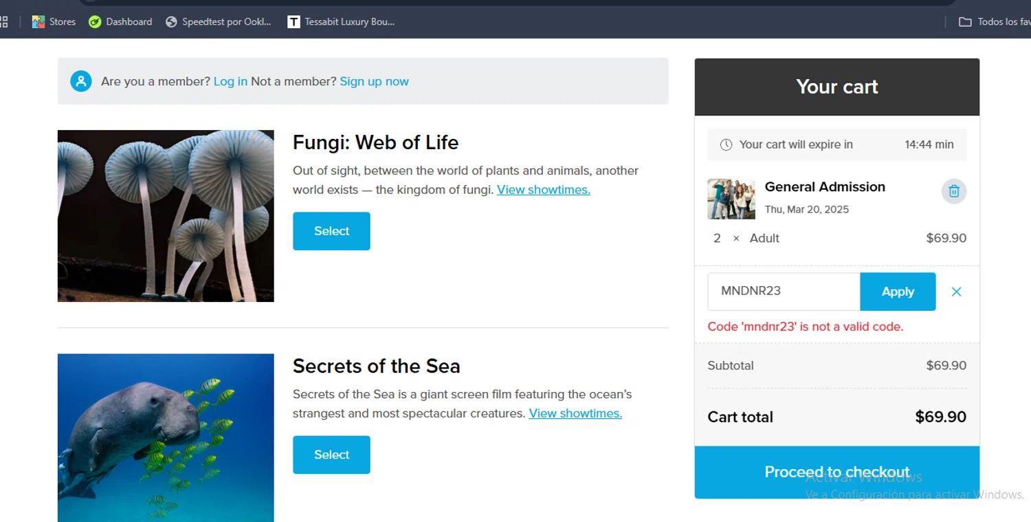1031x522 pixels.
Task: Clear promo code with X icon
Action: (956, 292)
